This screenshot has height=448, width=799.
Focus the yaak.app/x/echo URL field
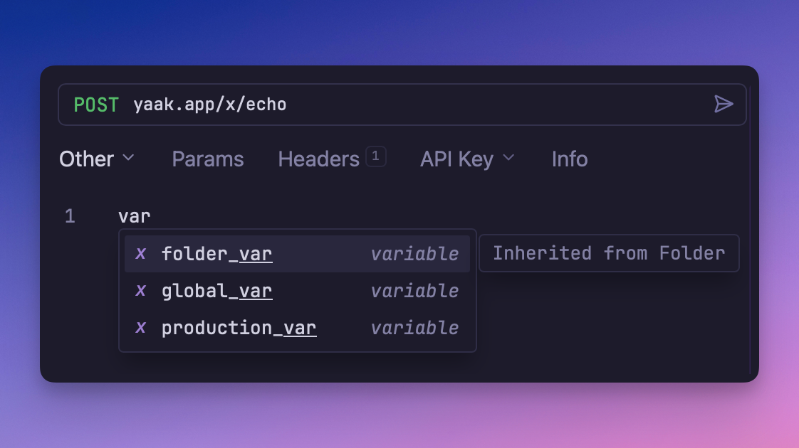(x=210, y=105)
